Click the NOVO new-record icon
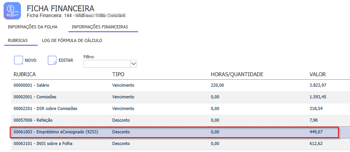 click(19, 60)
